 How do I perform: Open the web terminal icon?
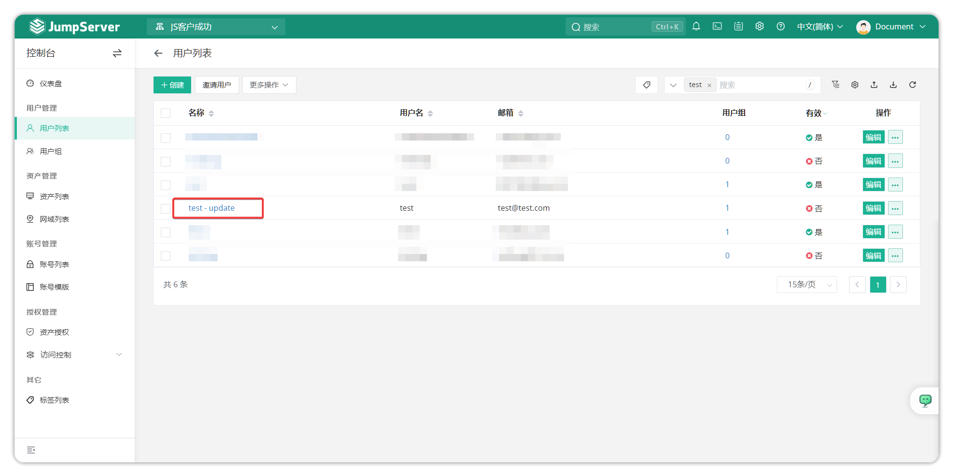click(717, 26)
